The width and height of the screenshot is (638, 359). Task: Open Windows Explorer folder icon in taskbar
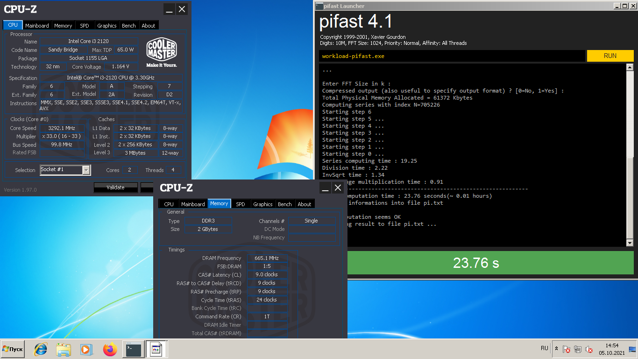point(63,349)
